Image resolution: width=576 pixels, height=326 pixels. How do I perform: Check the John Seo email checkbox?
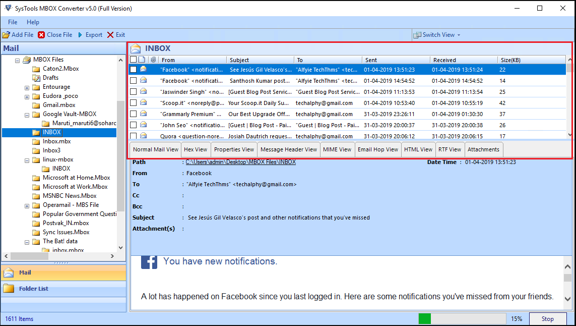point(134,124)
